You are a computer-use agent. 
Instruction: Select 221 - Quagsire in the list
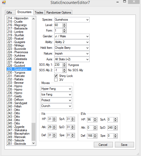coord(19,42)
